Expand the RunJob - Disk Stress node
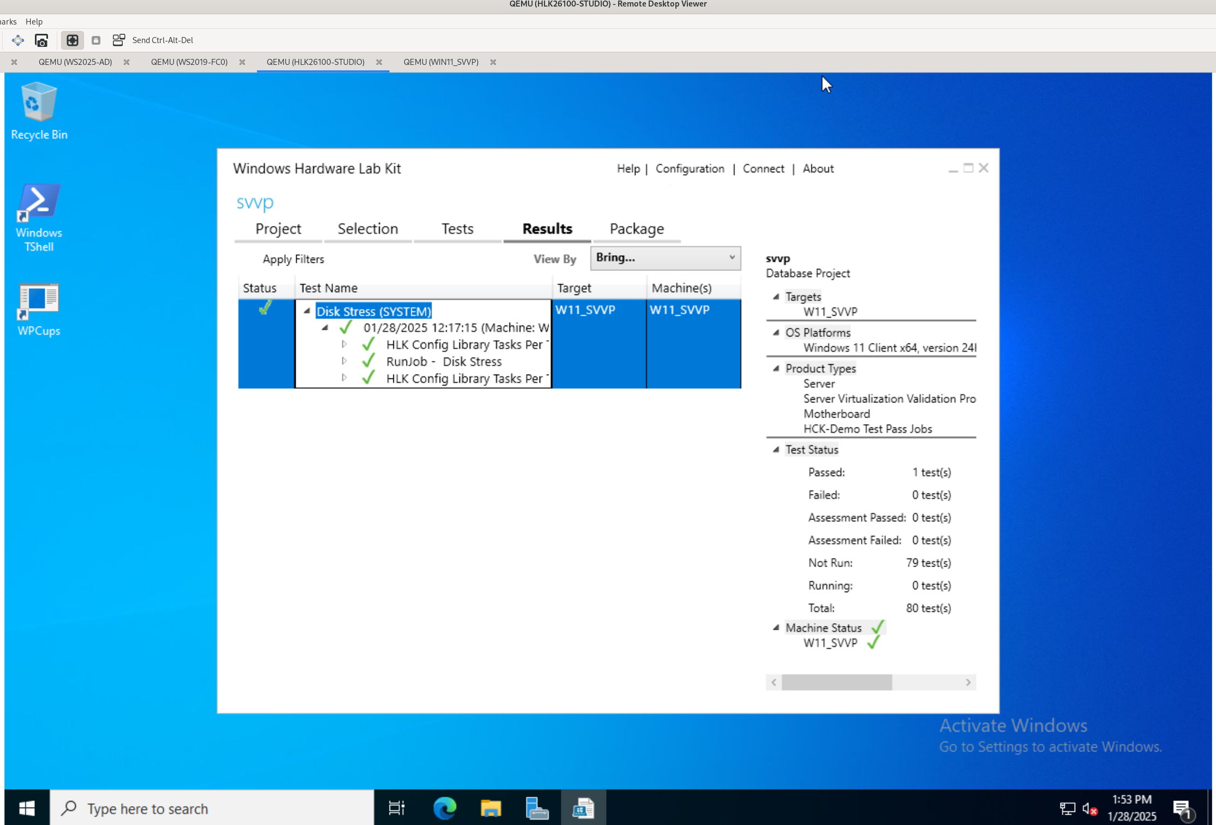Image resolution: width=1216 pixels, height=825 pixels. (x=344, y=361)
